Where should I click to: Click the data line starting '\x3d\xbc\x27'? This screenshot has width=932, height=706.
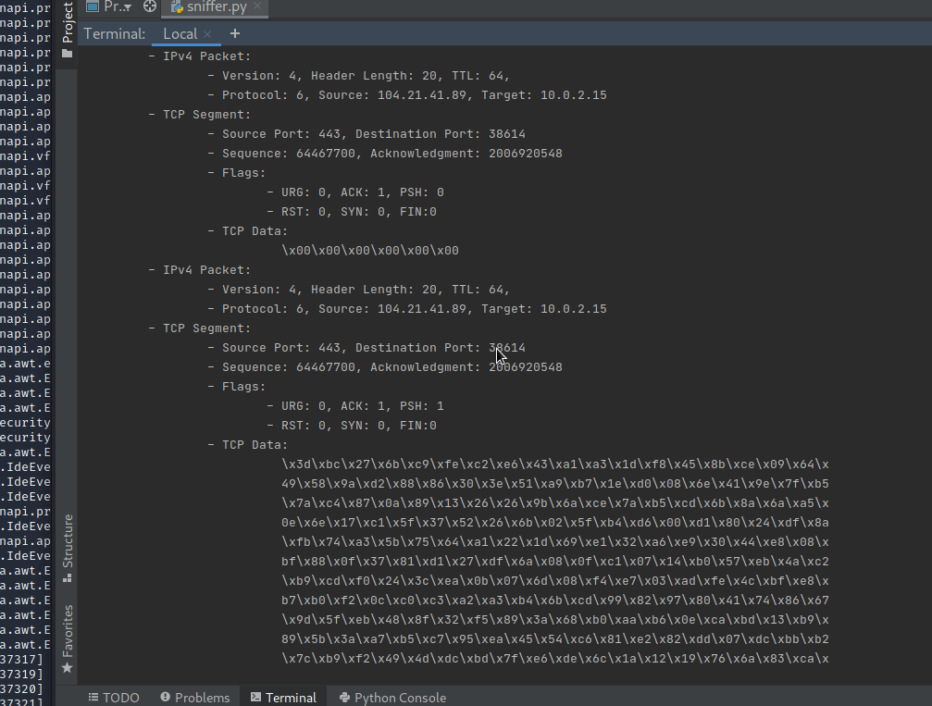[x=555, y=464]
